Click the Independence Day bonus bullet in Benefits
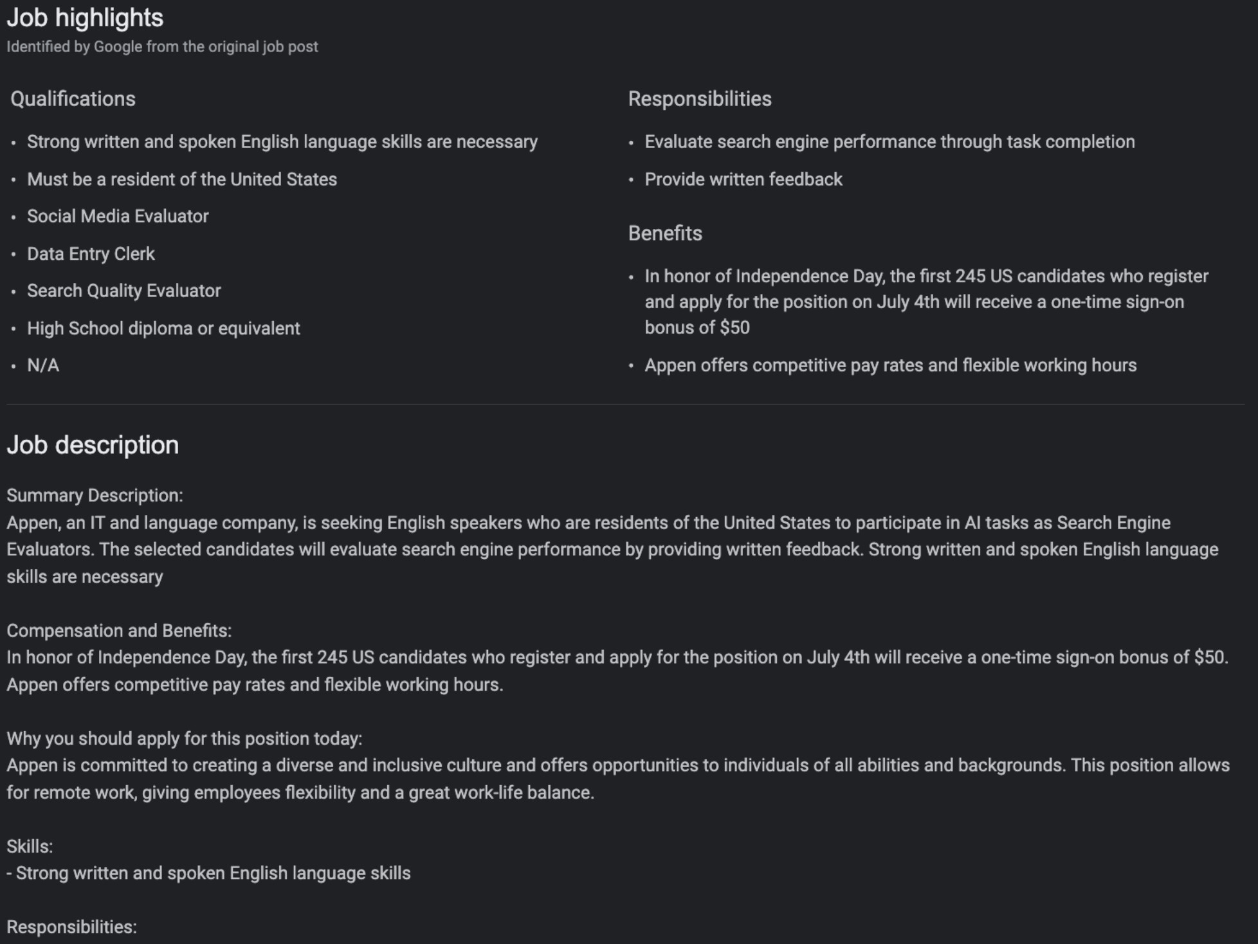The image size is (1258, 944). pos(926,302)
